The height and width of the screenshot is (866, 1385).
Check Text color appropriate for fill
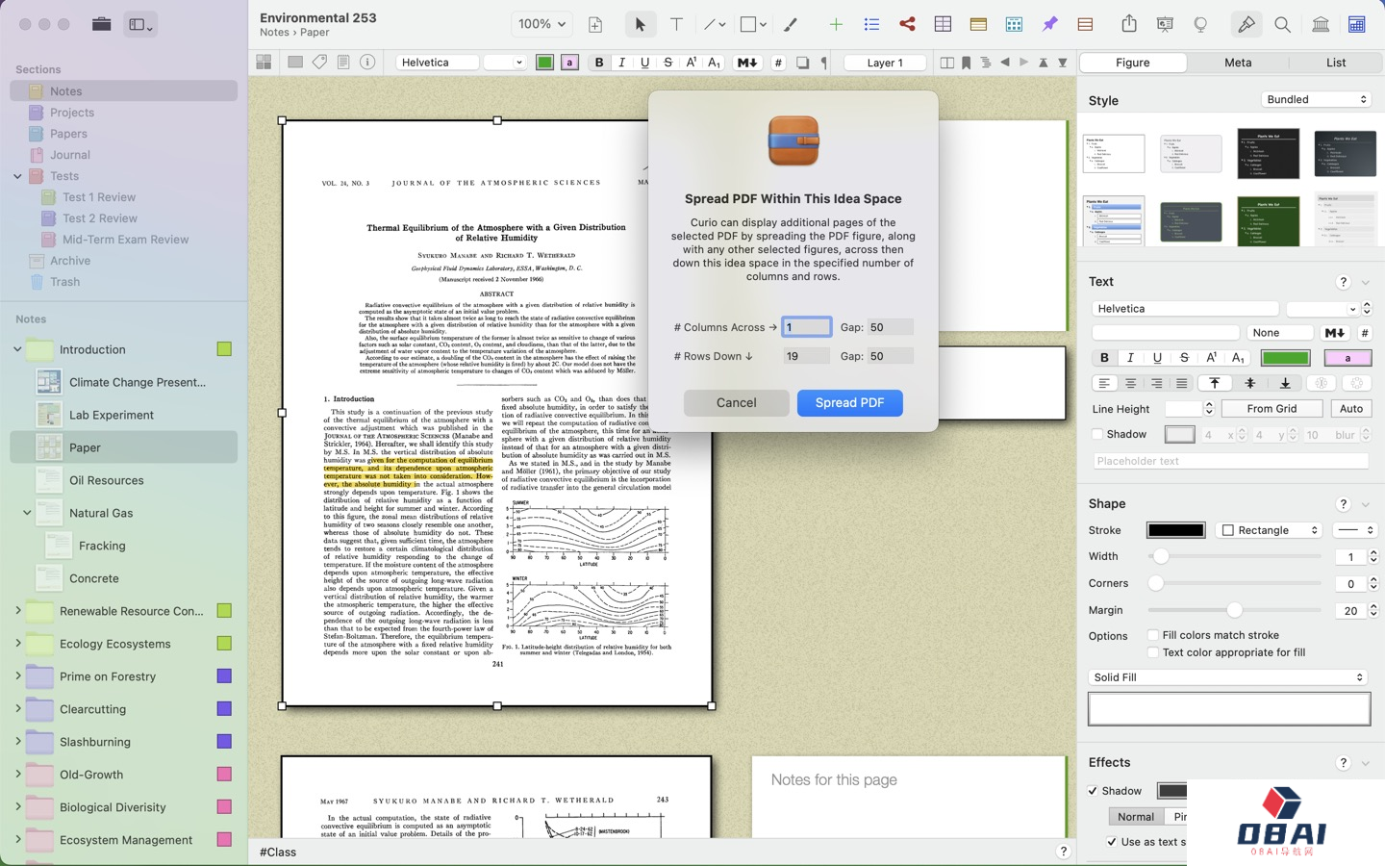1153,652
